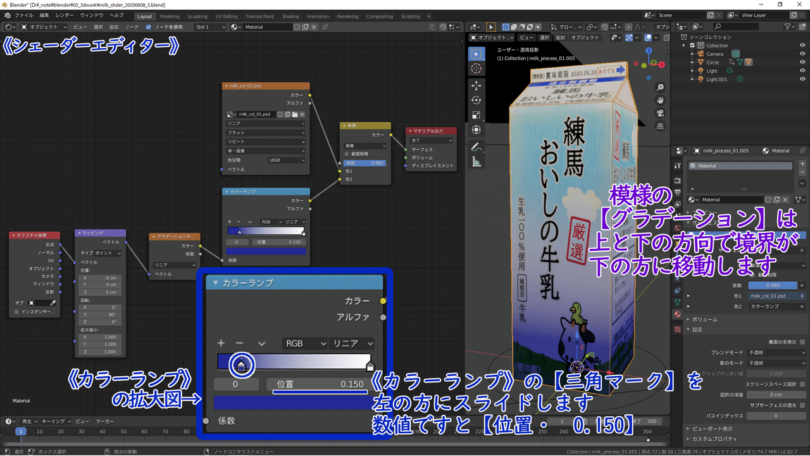810x456 pixels.
Task: Open the sRGB color space dropdown
Action: pos(286,160)
